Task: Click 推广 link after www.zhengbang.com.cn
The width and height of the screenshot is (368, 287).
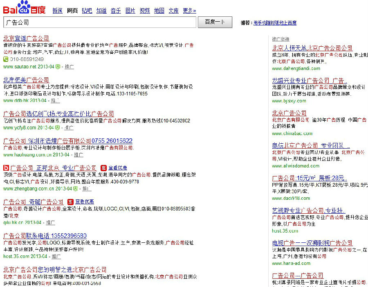Action: pyautogui.click(x=87, y=189)
